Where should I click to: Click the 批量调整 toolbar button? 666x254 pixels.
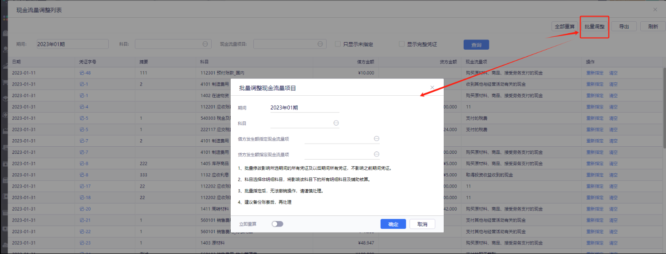[594, 27]
